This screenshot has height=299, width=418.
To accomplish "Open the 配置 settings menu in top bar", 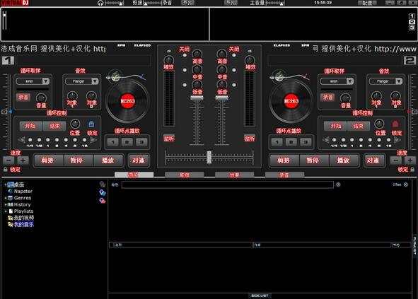I will pyautogui.click(x=367, y=3).
